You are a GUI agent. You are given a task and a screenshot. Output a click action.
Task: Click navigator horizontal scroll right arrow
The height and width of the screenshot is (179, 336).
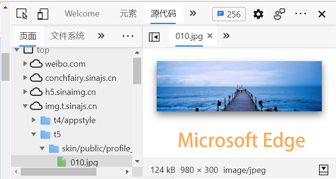[127, 171]
